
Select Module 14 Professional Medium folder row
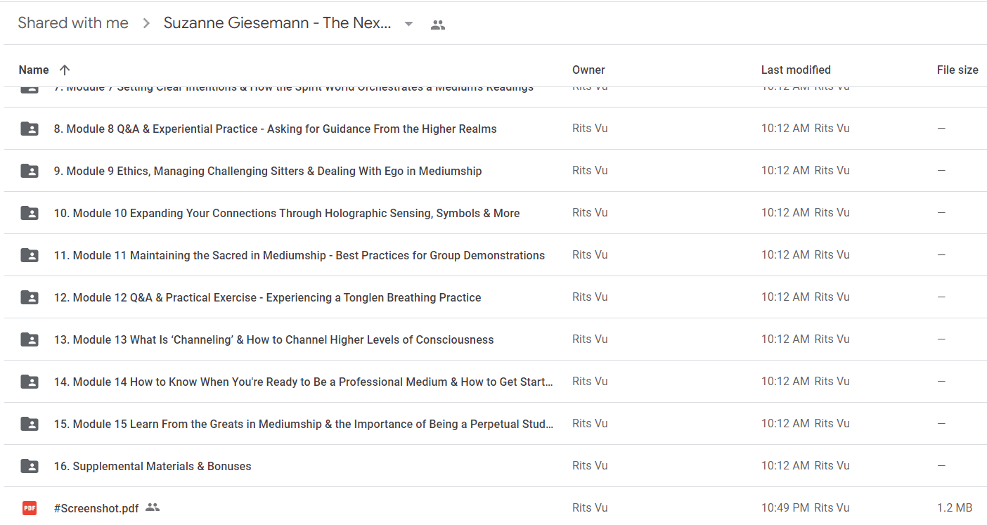point(493,382)
